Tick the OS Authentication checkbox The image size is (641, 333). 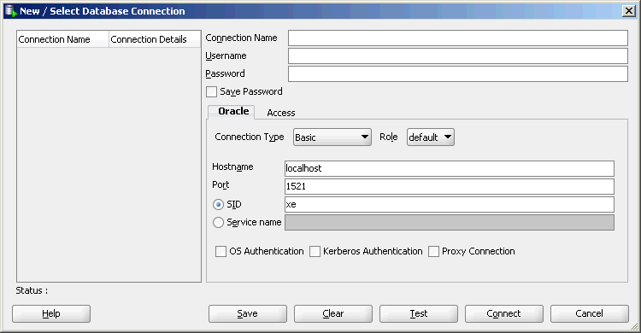(221, 251)
